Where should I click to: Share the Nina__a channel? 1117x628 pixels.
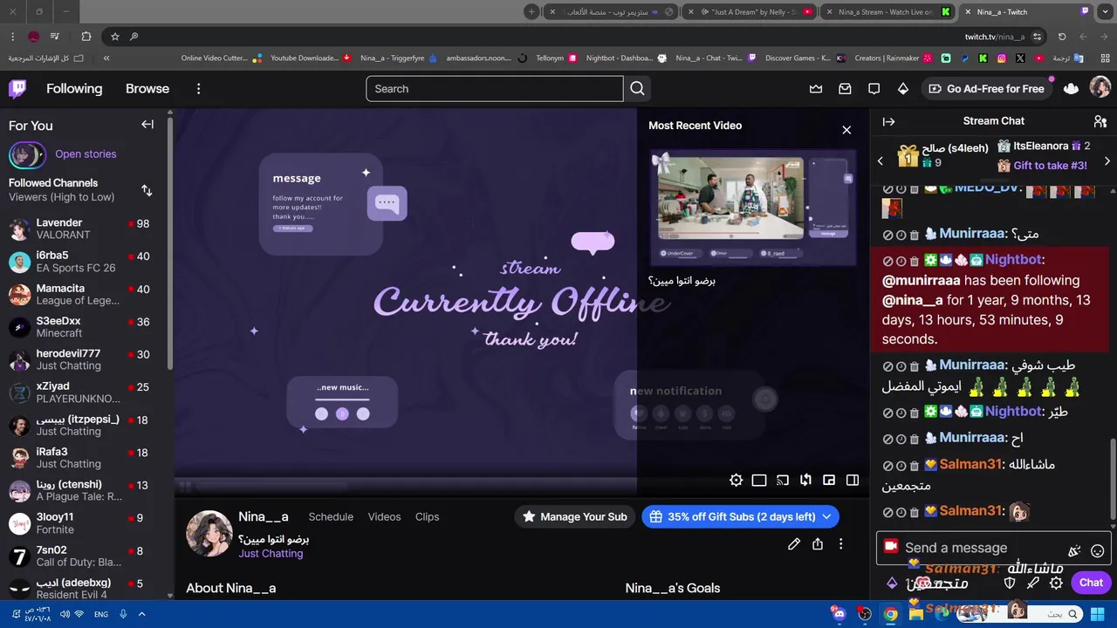(818, 544)
